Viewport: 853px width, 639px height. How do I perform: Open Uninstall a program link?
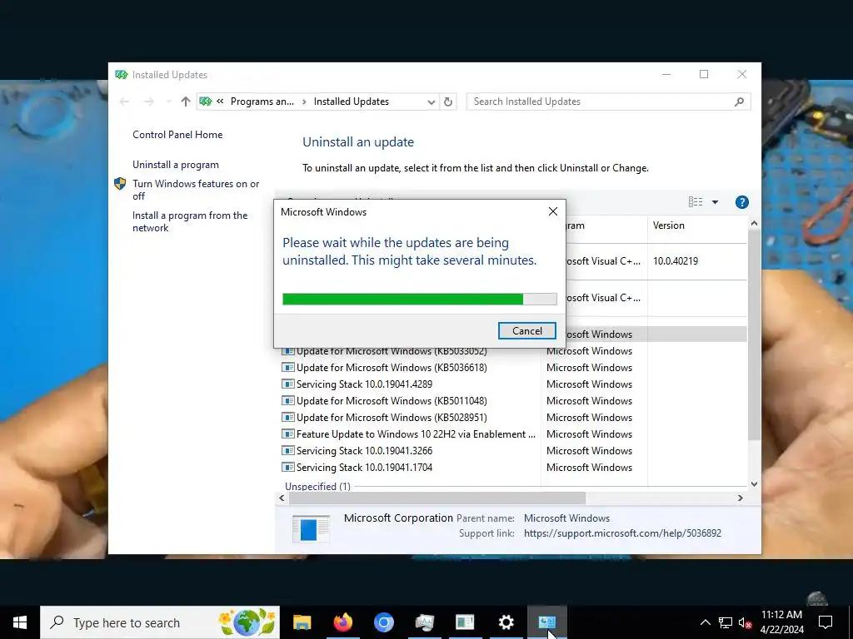(176, 165)
